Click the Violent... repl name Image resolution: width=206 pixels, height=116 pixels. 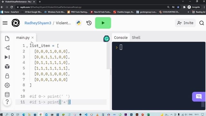(x=63, y=23)
